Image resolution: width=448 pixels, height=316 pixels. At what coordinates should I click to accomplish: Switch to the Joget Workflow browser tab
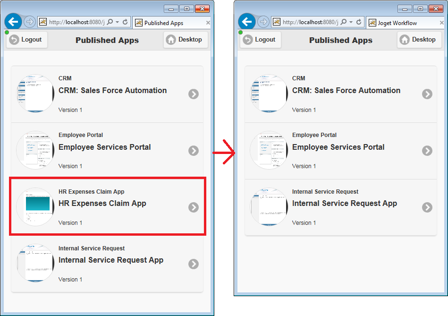[x=397, y=23]
